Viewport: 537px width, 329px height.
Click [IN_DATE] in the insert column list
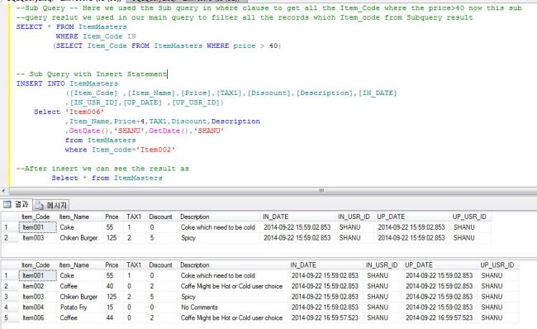(x=378, y=93)
